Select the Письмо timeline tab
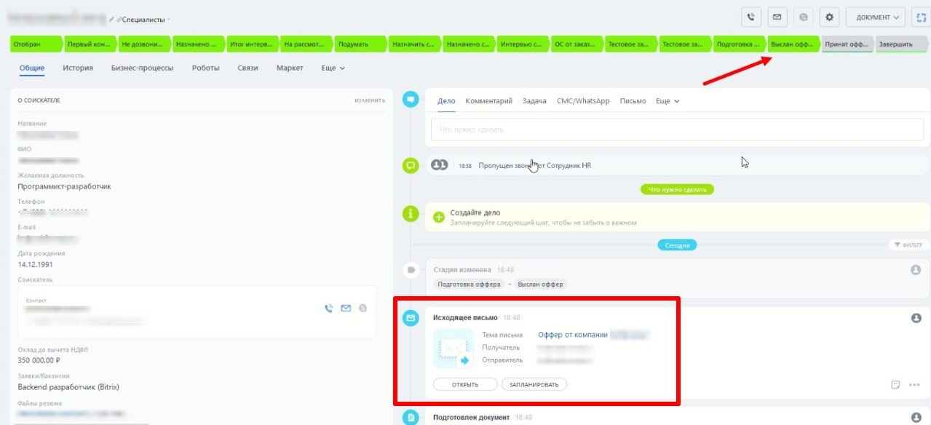 pyautogui.click(x=633, y=101)
